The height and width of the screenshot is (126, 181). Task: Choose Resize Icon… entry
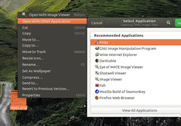pyautogui.click(x=52, y=58)
